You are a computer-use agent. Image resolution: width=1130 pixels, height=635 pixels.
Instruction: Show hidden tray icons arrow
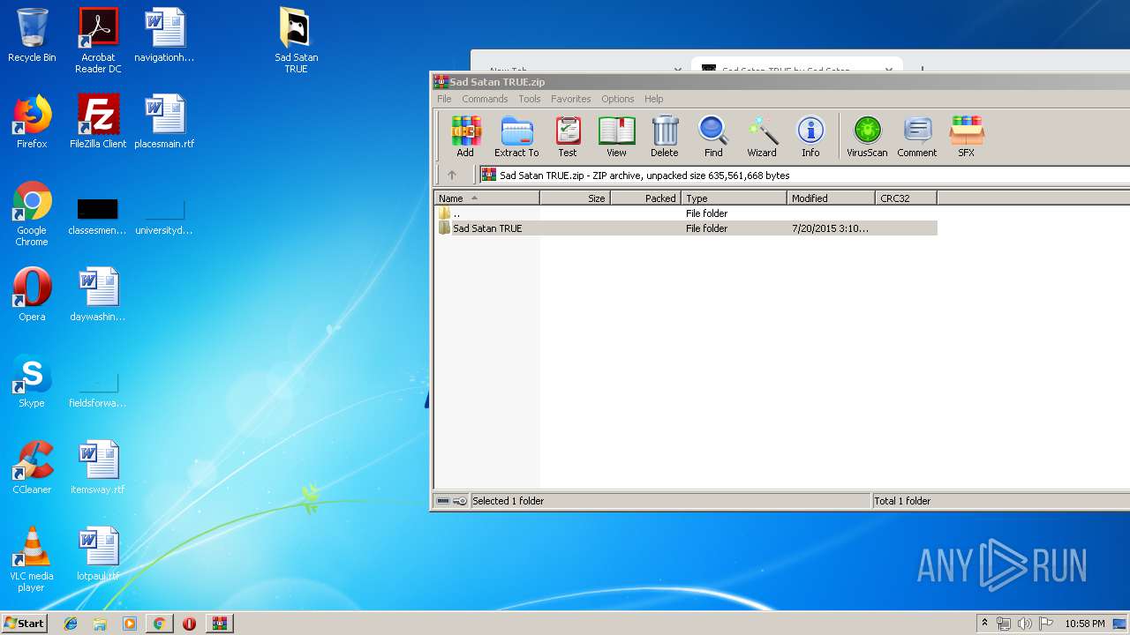point(984,624)
